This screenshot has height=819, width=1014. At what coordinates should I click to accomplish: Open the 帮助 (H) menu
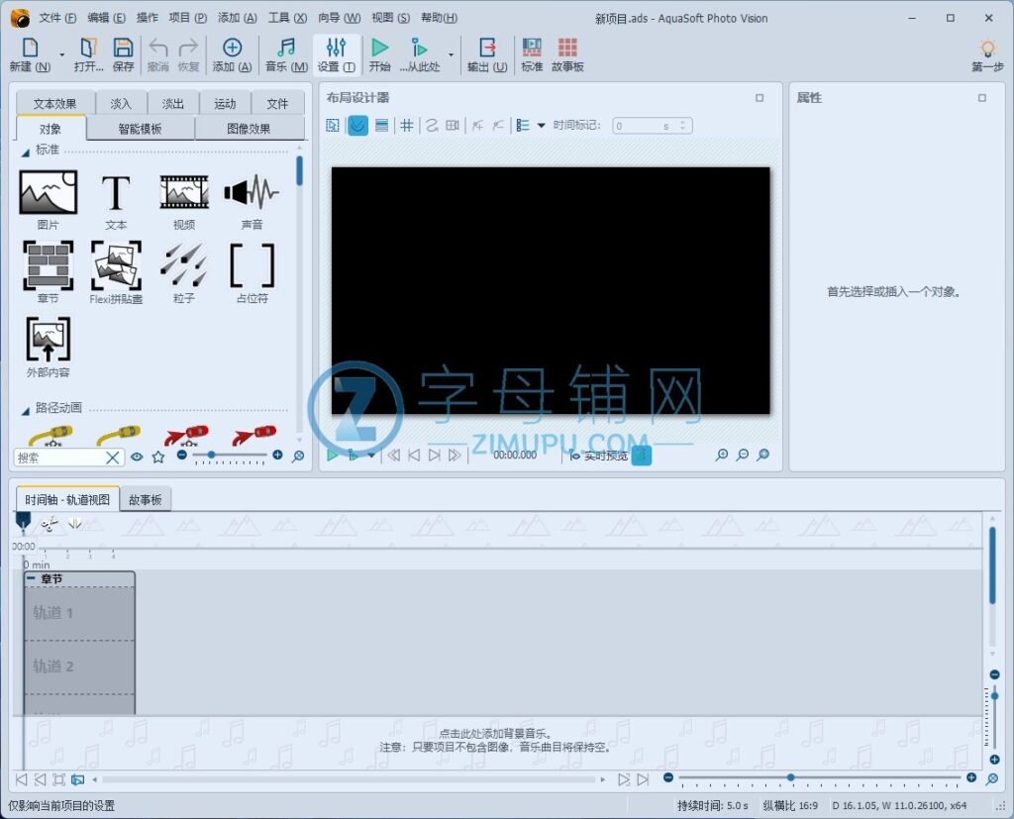[x=439, y=18]
